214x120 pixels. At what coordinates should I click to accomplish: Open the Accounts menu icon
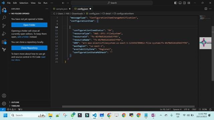(x=4, y=96)
